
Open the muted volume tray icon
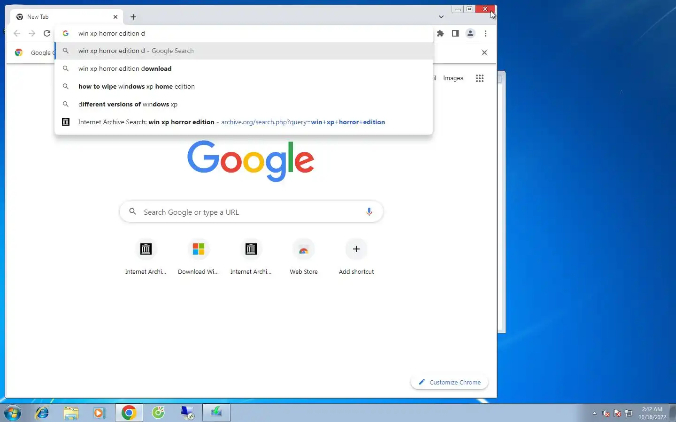click(606, 413)
